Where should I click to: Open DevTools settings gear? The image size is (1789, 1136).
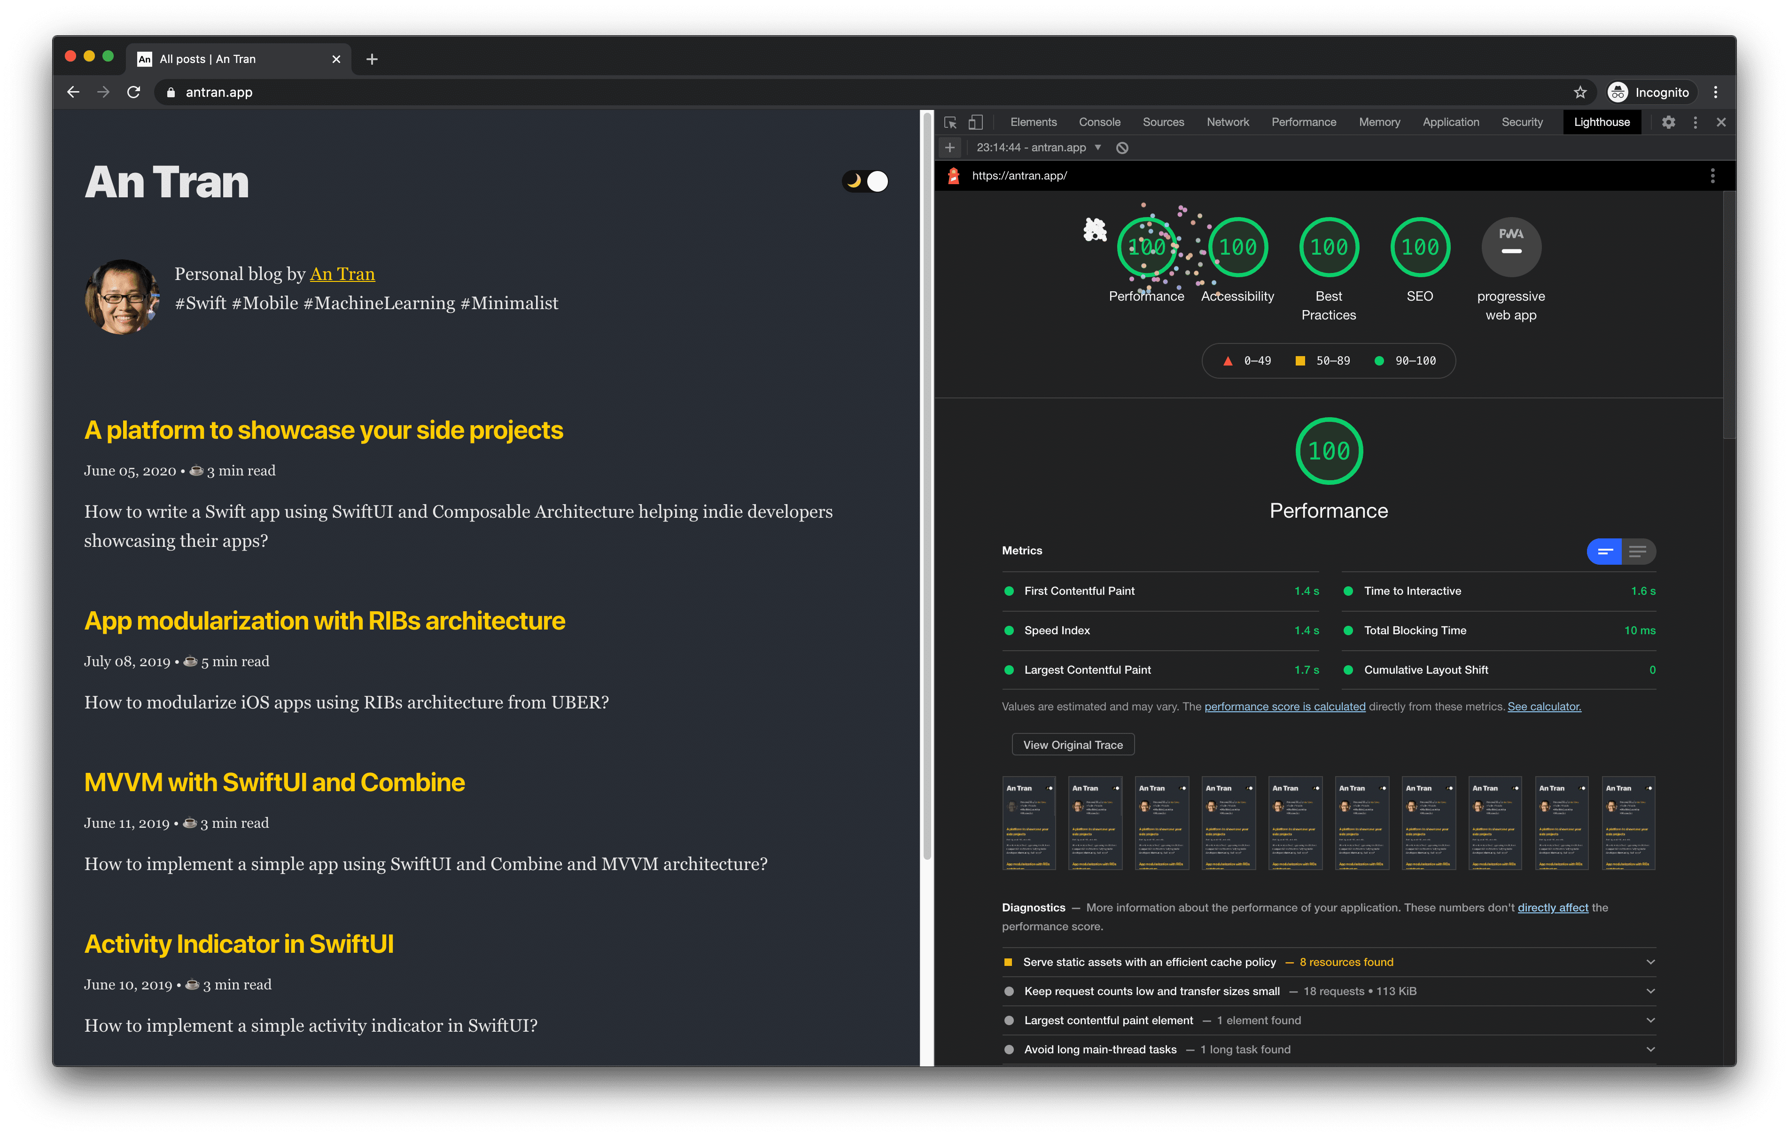coord(1669,122)
